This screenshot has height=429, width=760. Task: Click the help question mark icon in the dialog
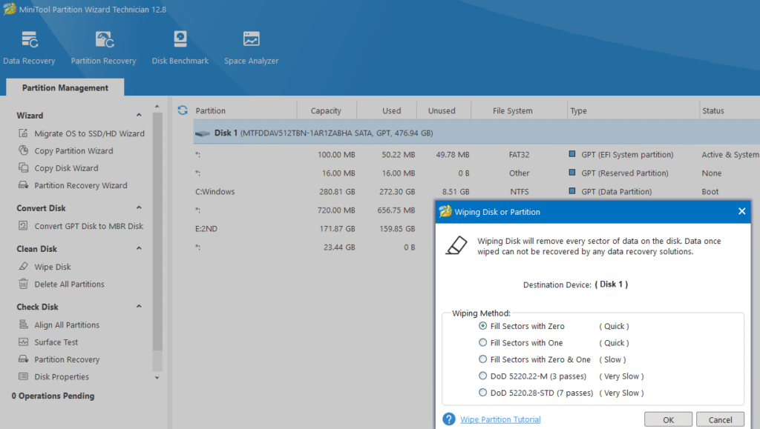click(x=449, y=419)
